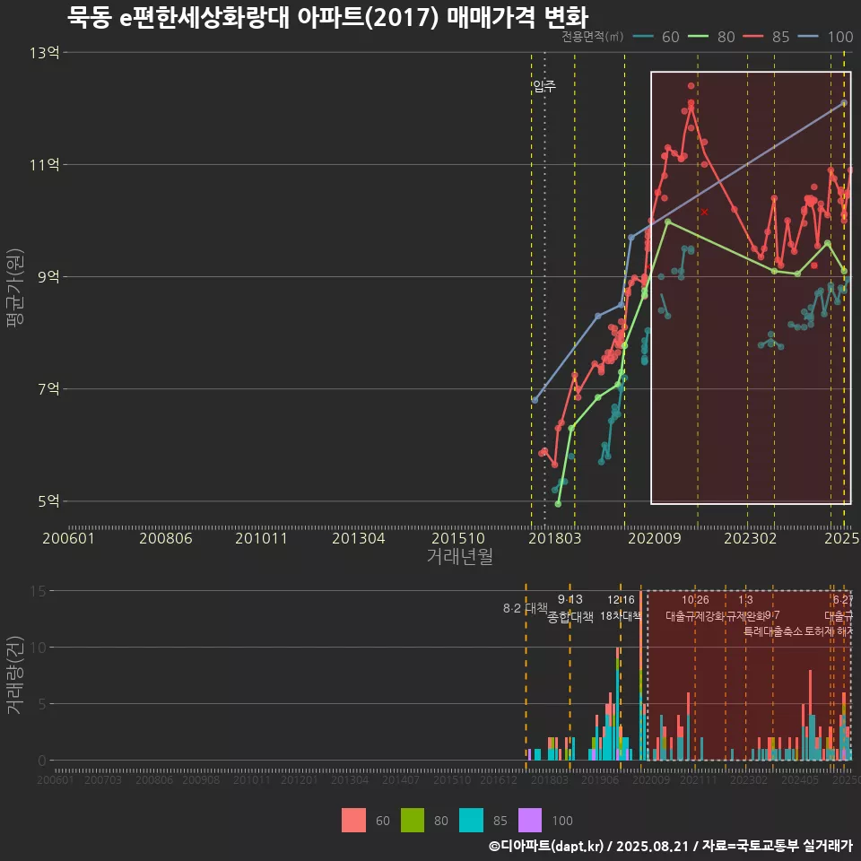This screenshot has height=861, width=861.
Task: Click the 거래년월 axis title
Action: pos(459,556)
